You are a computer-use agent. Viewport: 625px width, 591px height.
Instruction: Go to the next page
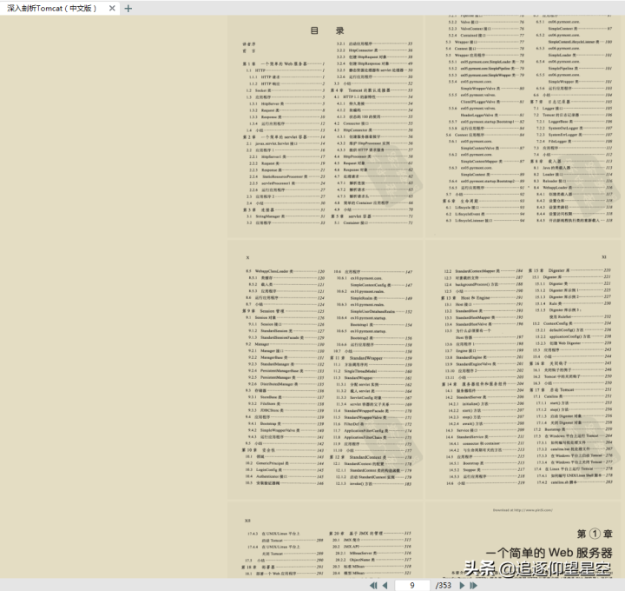(462, 586)
